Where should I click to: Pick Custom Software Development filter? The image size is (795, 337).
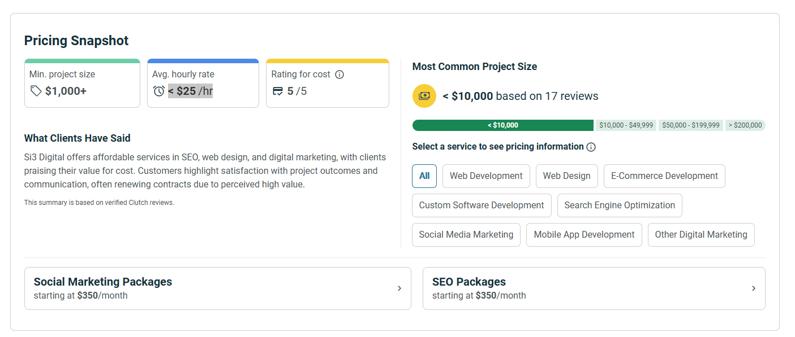(482, 205)
